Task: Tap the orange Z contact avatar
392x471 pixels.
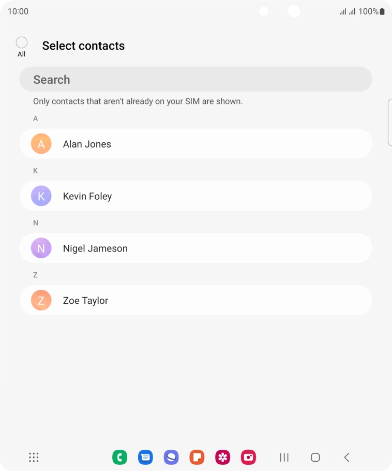Action: click(41, 301)
